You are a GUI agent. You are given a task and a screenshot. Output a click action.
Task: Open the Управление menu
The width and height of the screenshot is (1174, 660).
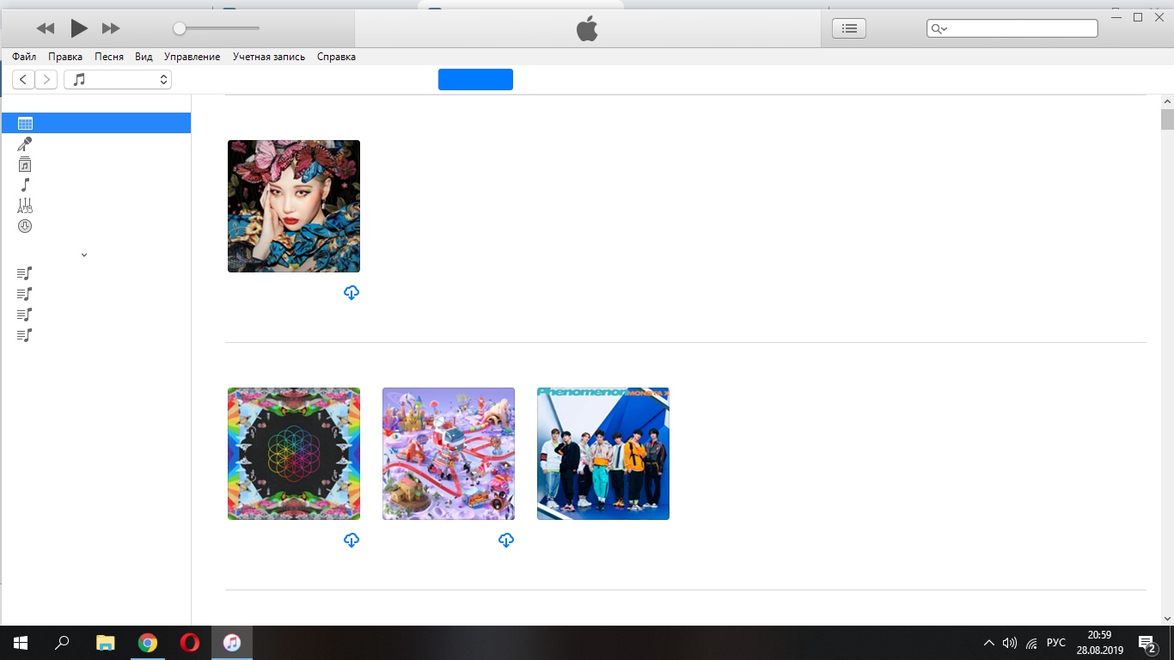[x=193, y=57]
